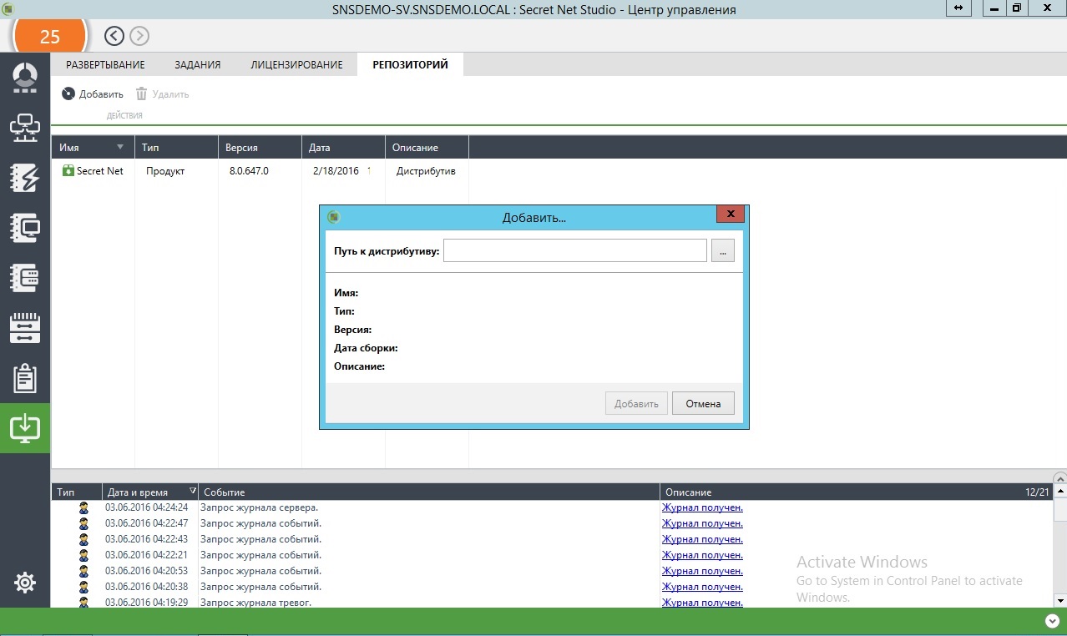Select the 03.06.2016 04:22:21 timestamp
This screenshot has height=636, width=1067.
click(x=146, y=555)
